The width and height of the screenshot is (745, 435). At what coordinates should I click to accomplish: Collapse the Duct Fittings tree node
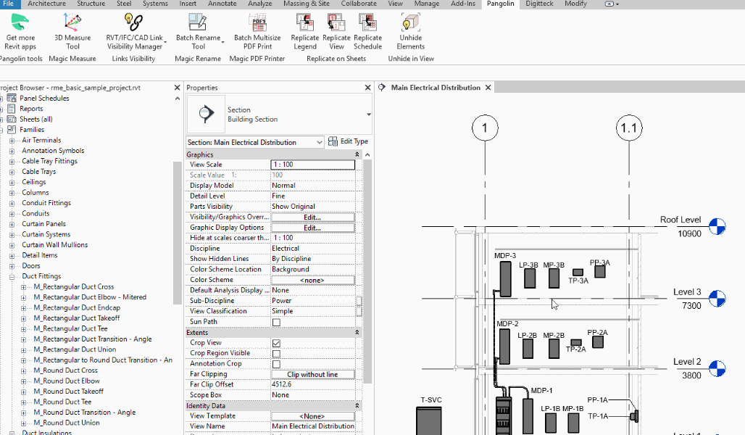(x=12, y=276)
